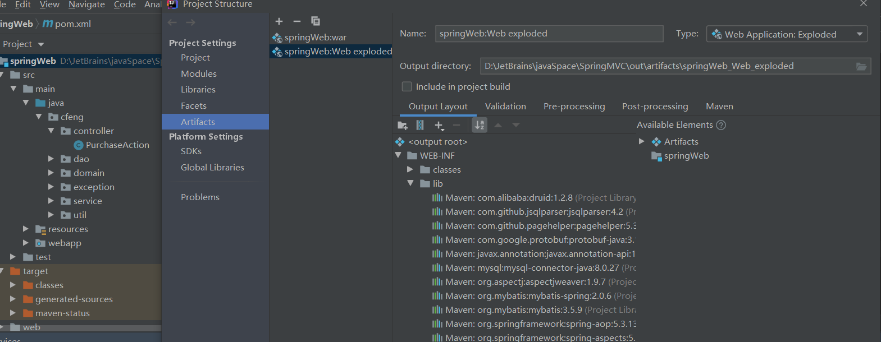The image size is (881, 342).
Task: Open the Code menu
Action: tap(125, 4)
